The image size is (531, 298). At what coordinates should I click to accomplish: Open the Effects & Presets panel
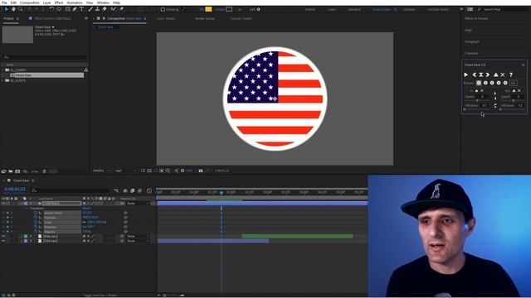476,18
